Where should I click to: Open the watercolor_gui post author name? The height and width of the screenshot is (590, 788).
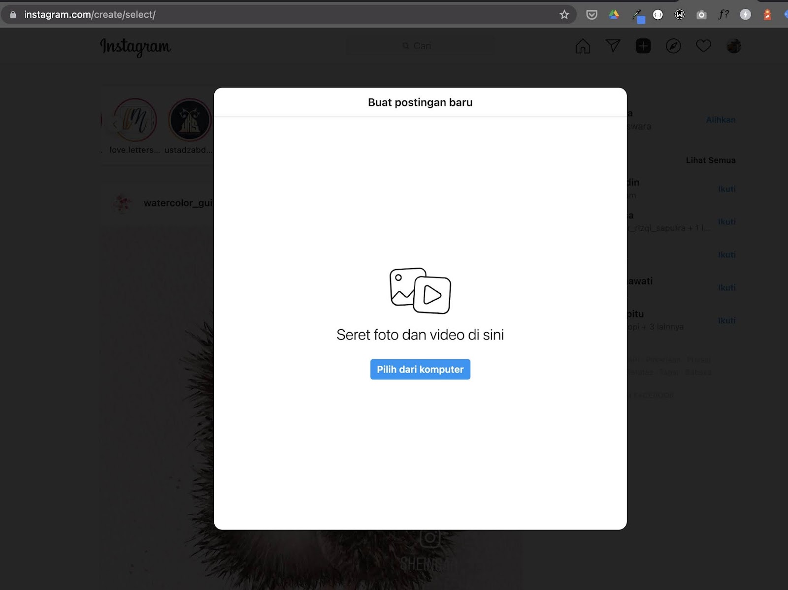pos(178,203)
